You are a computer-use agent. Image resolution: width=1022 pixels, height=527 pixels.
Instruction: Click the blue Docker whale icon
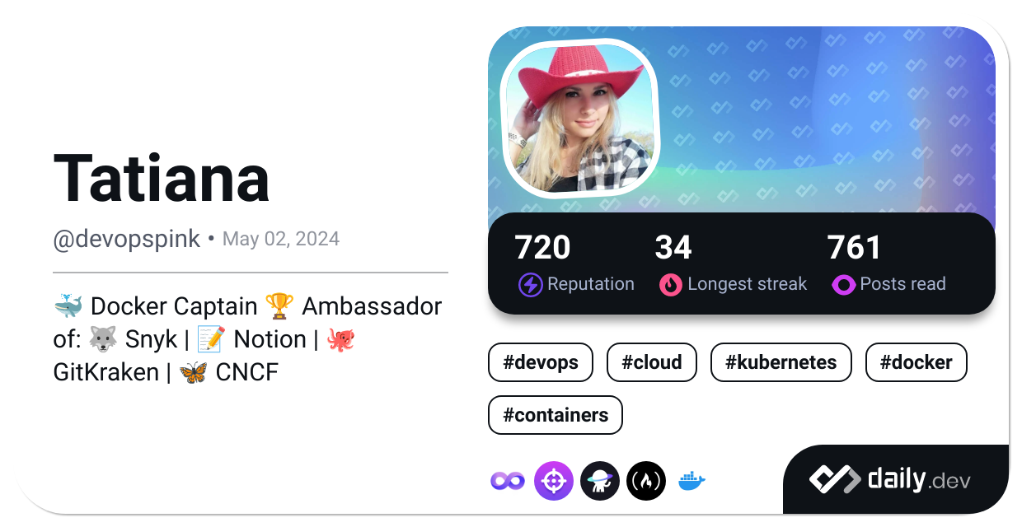click(x=692, y=480)
